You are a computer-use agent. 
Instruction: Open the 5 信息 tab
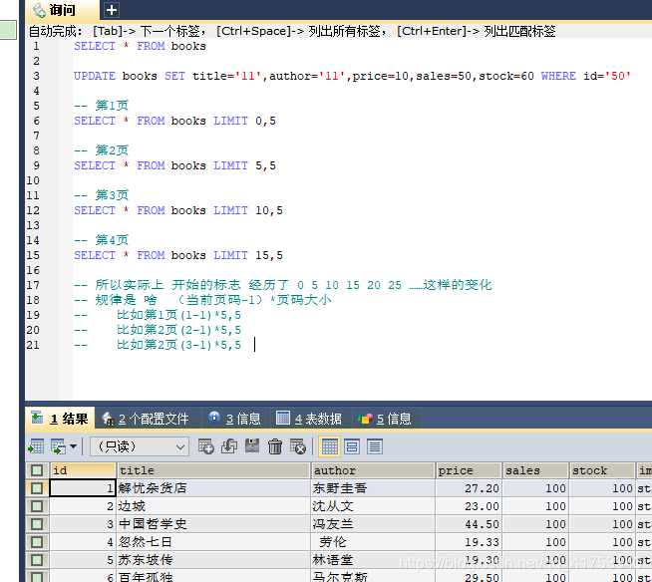pyautogui.click(x=385, y=419)
